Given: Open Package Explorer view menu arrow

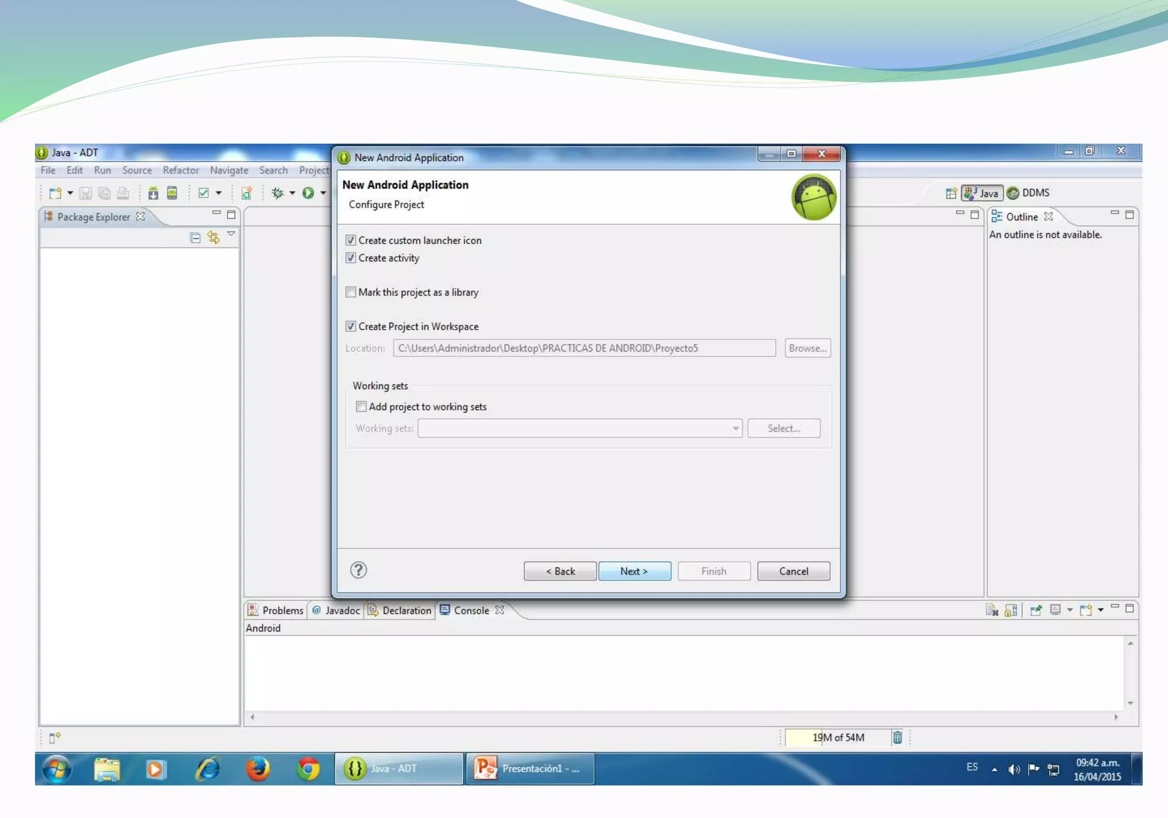Looking at the screenshot, I should tap(231, 234).
